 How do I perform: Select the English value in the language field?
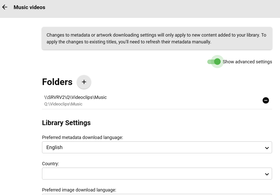coord(55,148)
